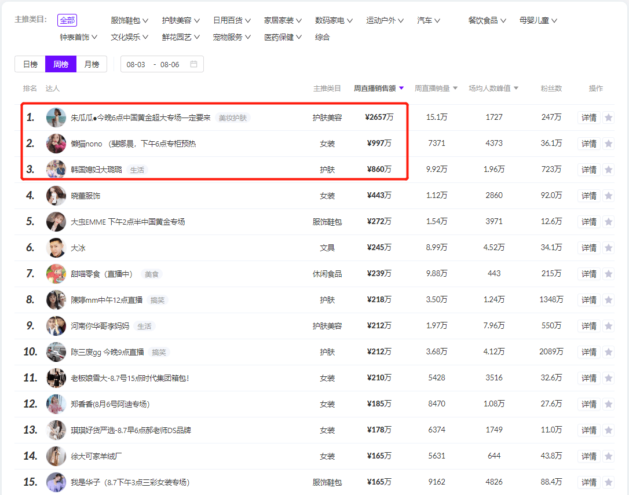Favorite 我是华子 with star icon
This screenshot has height=495, width=629.
[608, 483]
